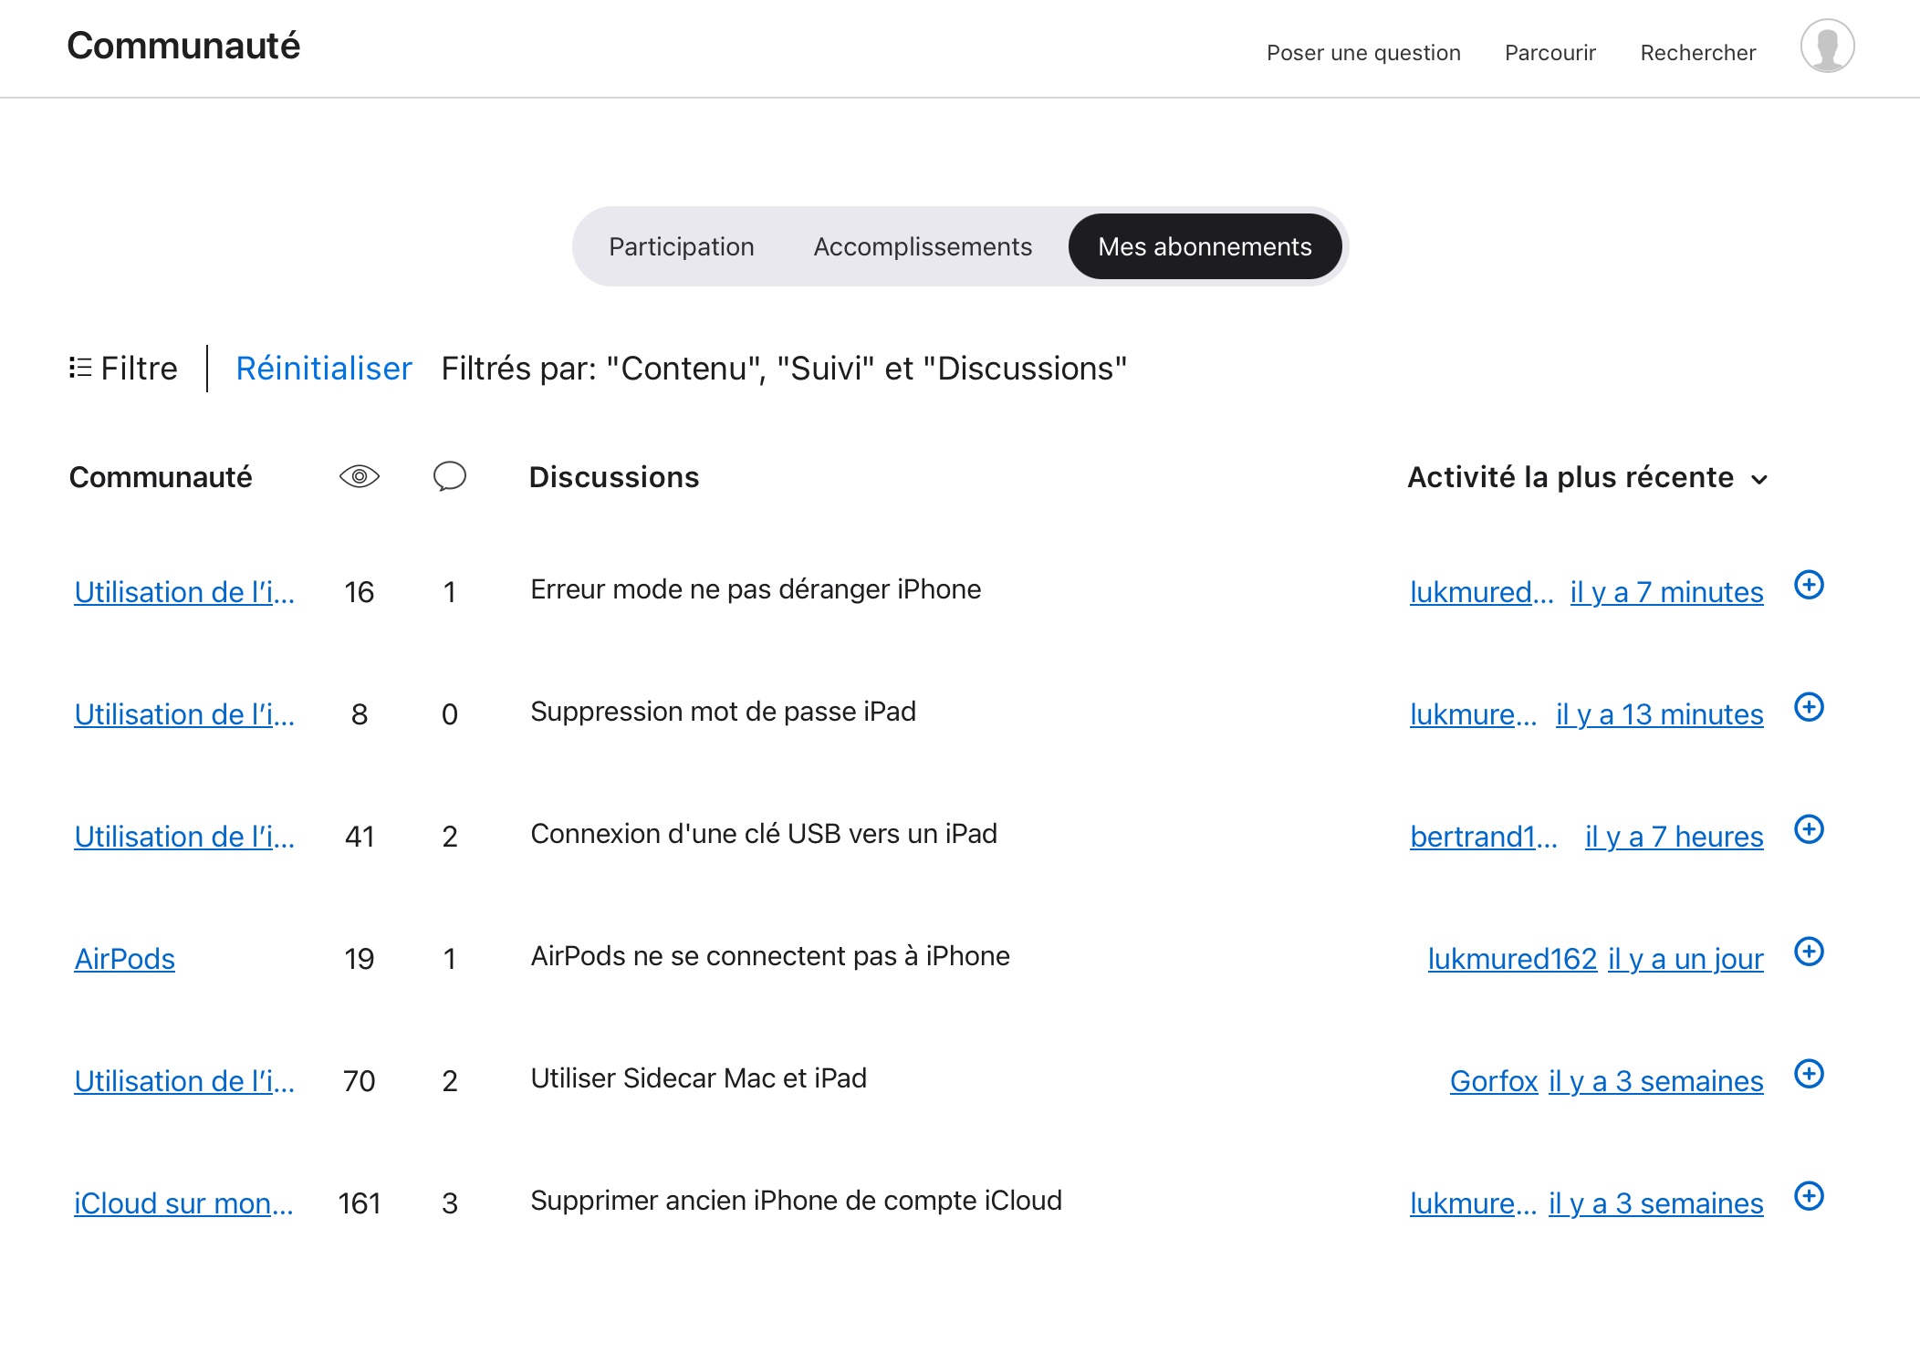
Task: Click the Réinitialiser filter link
Action: tap(324, 369)
